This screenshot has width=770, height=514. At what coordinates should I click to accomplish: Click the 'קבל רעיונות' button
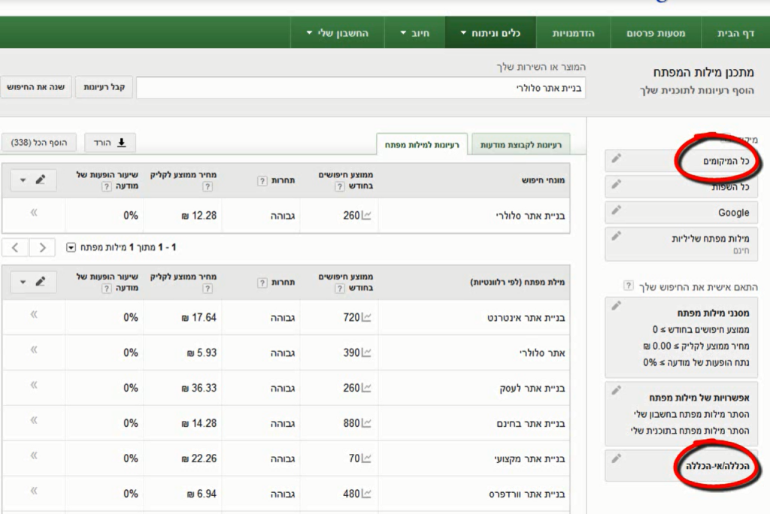coord(104,87)
